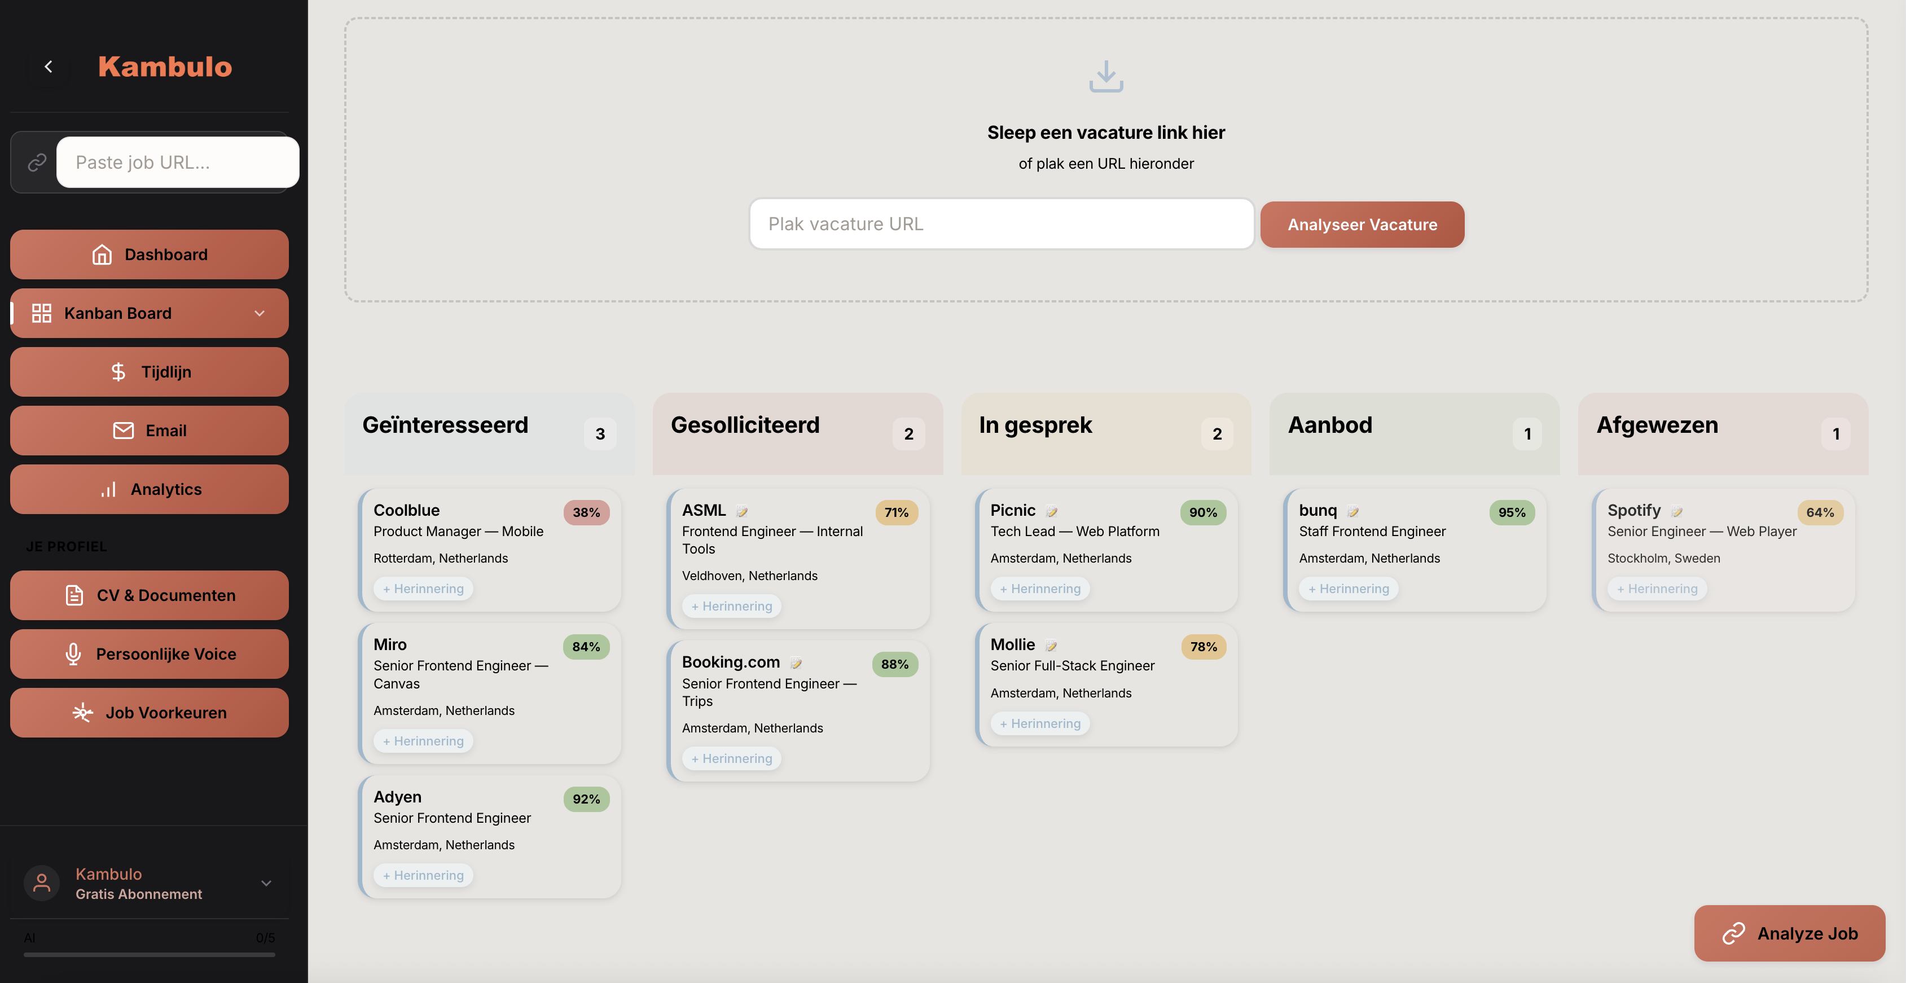Open note icon on bunq card

[1352, 511]
